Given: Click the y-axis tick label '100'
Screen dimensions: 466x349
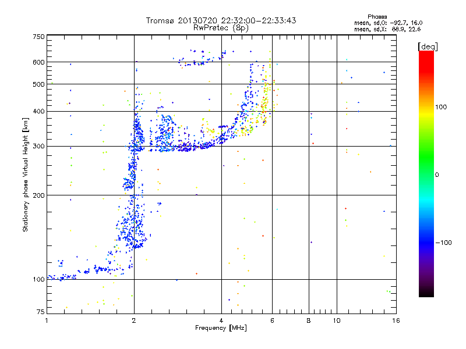Looking at the screenshot, I should pyautogui.click(x=38, y=280).
